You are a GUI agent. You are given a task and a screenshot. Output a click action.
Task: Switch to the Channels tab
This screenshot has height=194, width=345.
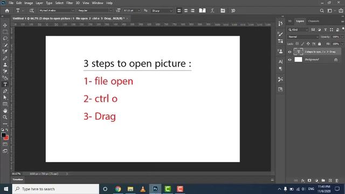point(314,21)
